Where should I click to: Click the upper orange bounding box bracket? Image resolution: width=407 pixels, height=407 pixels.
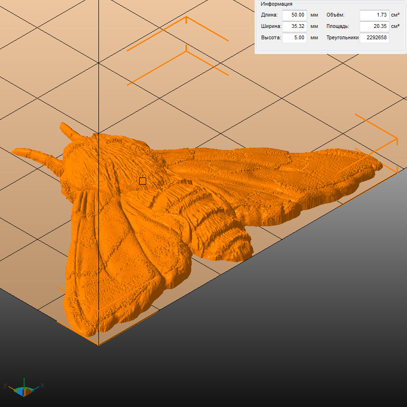coord(186,20)
